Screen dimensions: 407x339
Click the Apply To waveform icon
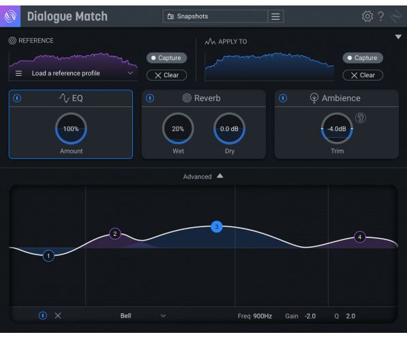(210, 42)
